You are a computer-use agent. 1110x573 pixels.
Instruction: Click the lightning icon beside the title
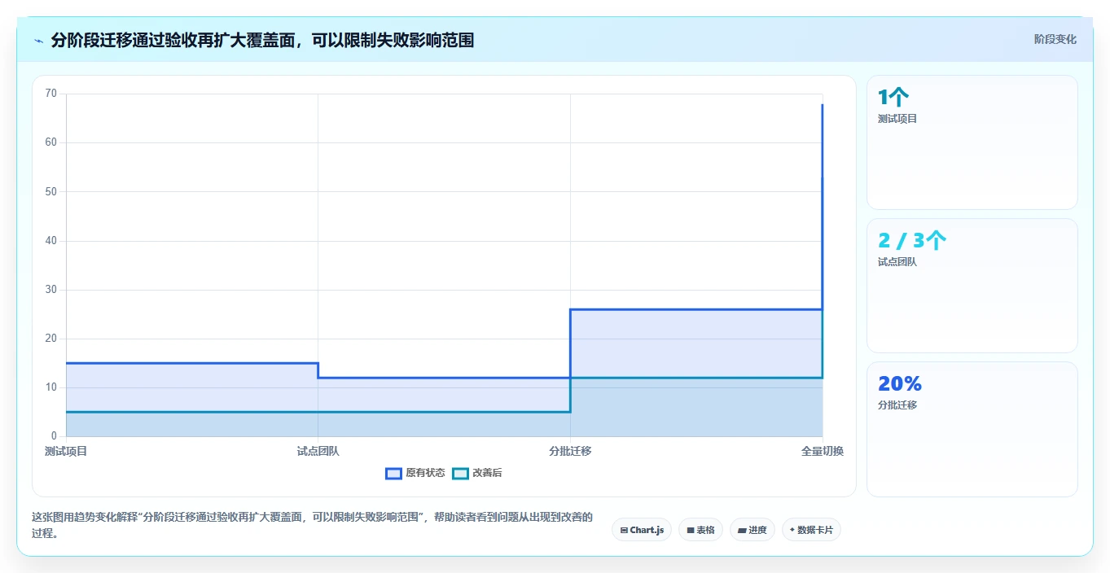[x=38, y=40]
